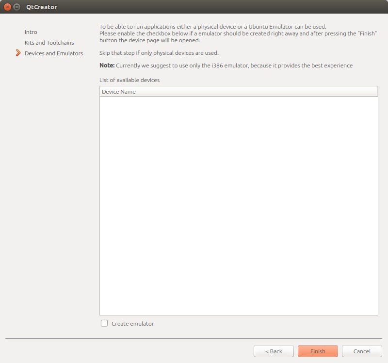
Task: Click the "List of available devices" label
Action: pos(129,80)
